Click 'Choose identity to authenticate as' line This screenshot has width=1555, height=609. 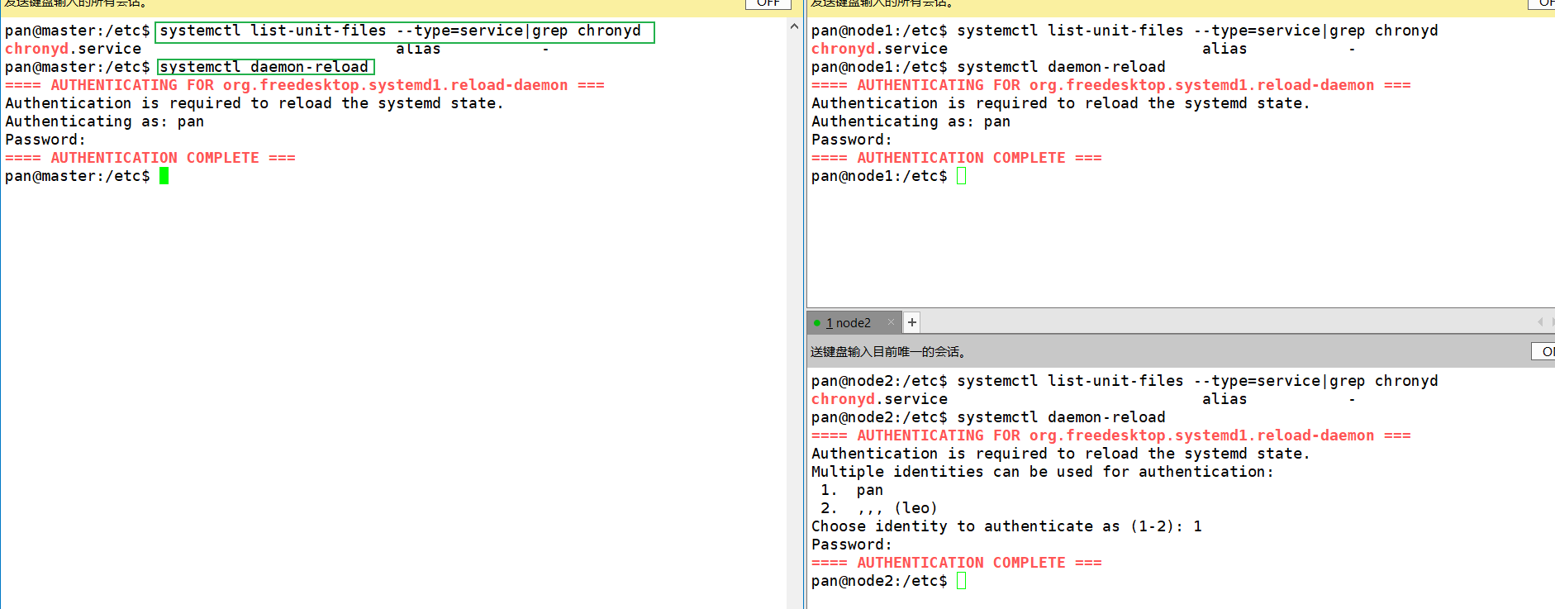1006,526
